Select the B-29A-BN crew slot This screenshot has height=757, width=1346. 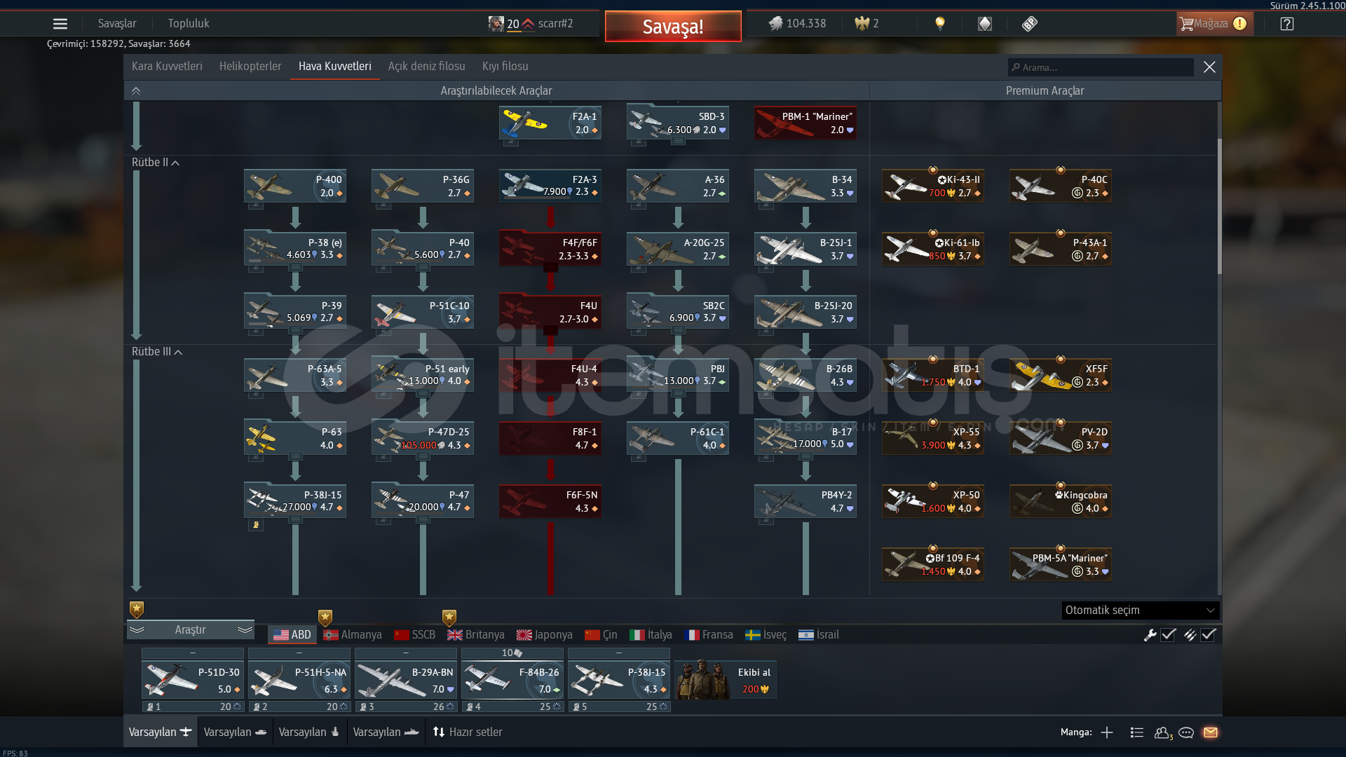(406, 680)
